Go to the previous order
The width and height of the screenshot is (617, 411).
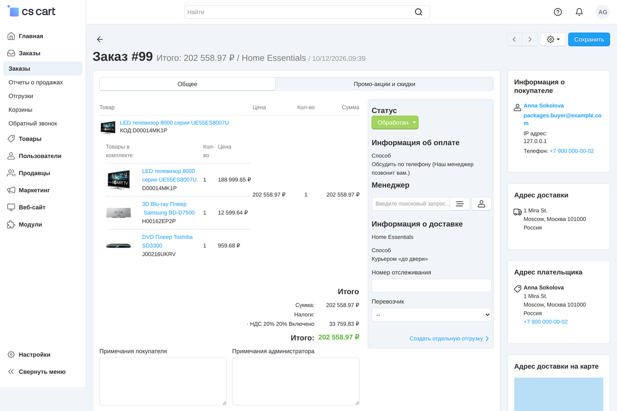[514, 40]
